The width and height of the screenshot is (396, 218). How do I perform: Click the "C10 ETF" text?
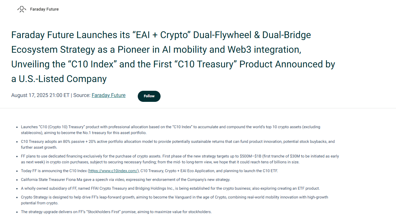(x=271, y=171)
